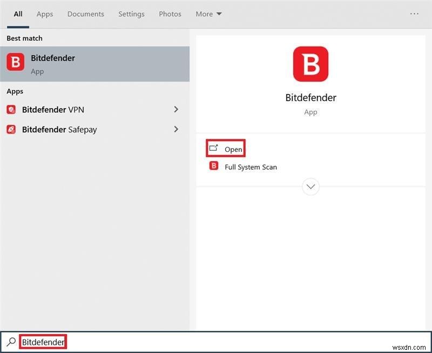Click the ellipsis options icon at top right
Image resolution: width=432 pixels, height=353 pixels.
tap(414, 14)
